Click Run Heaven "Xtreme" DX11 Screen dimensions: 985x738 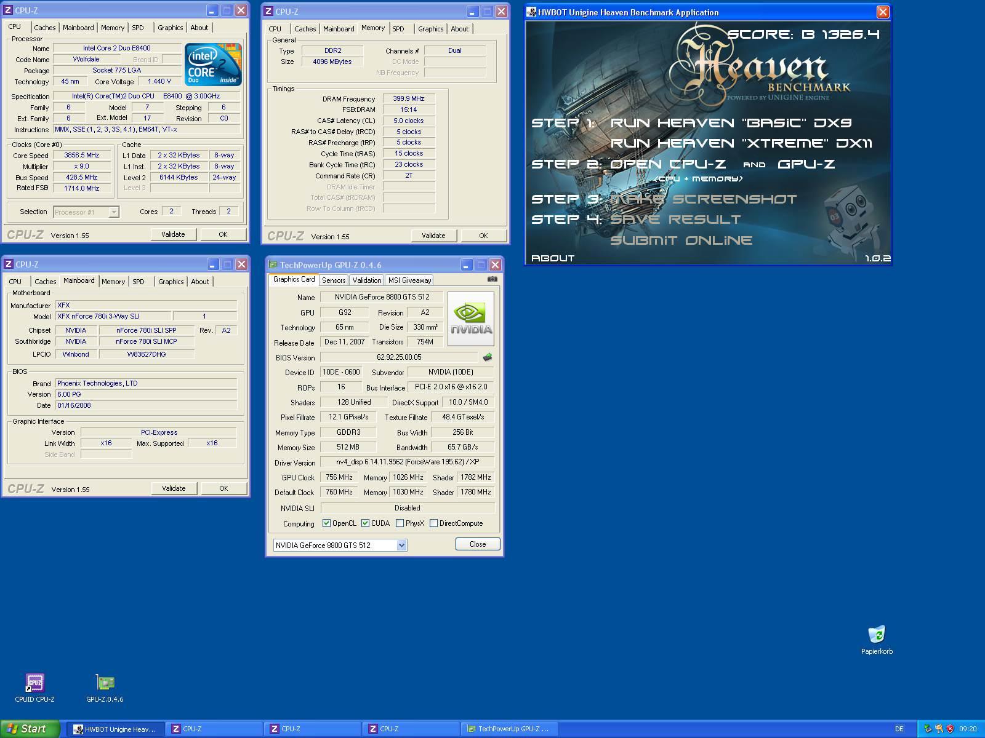coord(741,143)
